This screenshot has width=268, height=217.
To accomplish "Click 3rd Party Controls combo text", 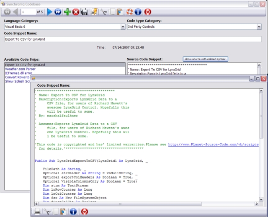I will coord(141,27).
